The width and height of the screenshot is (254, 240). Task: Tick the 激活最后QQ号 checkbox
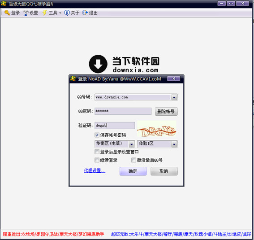pos(133,160)
